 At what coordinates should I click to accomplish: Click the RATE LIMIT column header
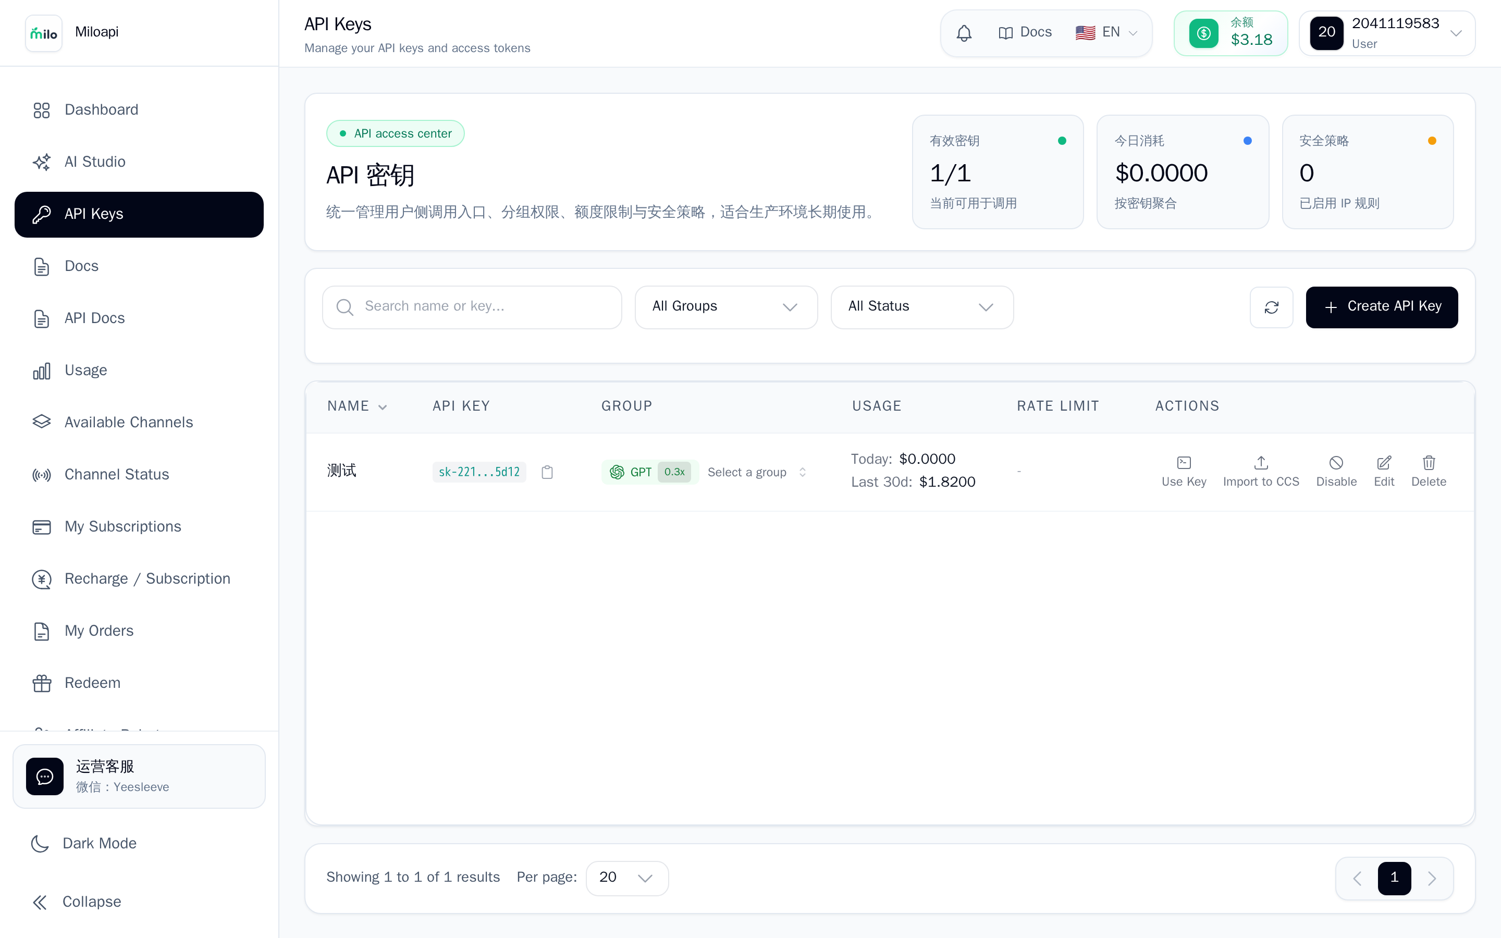[1057, 406]
